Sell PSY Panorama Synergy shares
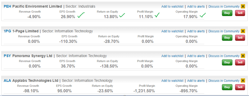249x96 pixels. click(240, 63)
